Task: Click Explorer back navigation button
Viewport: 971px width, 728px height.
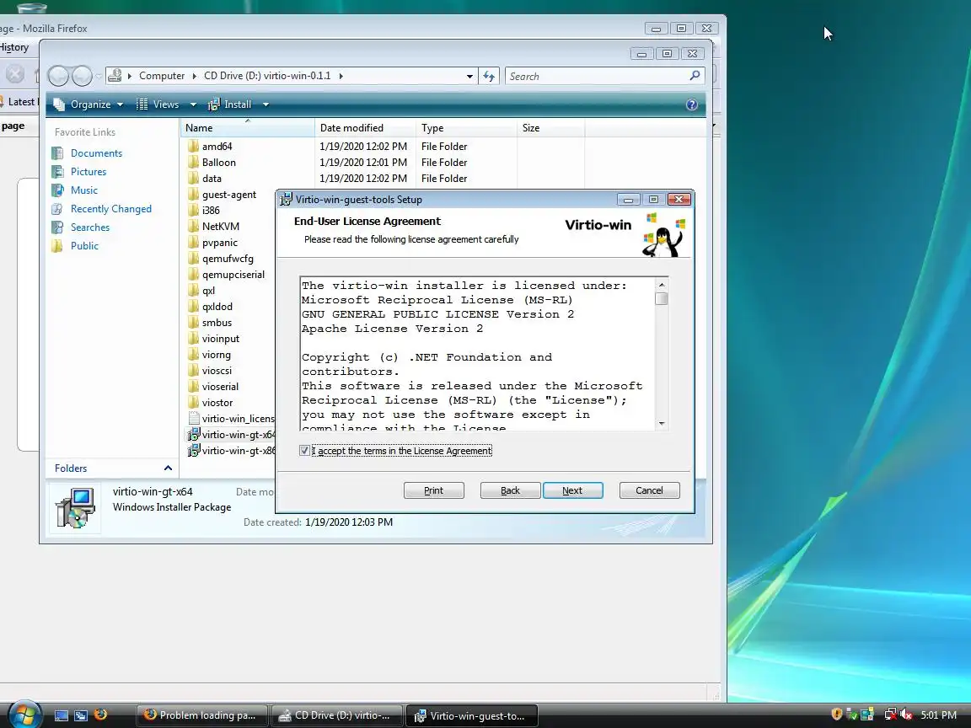Action: (x=58, y=76)
